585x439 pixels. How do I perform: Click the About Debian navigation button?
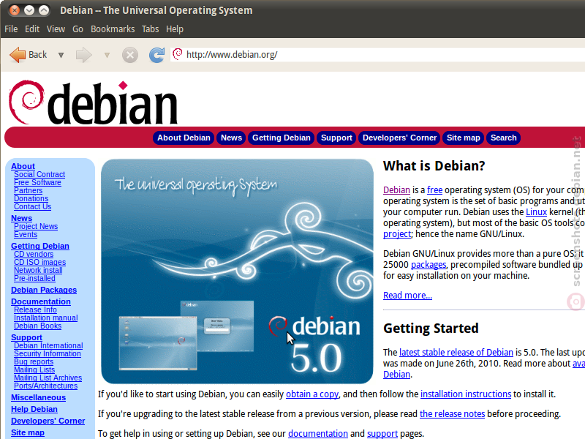[x=184, y=138]
